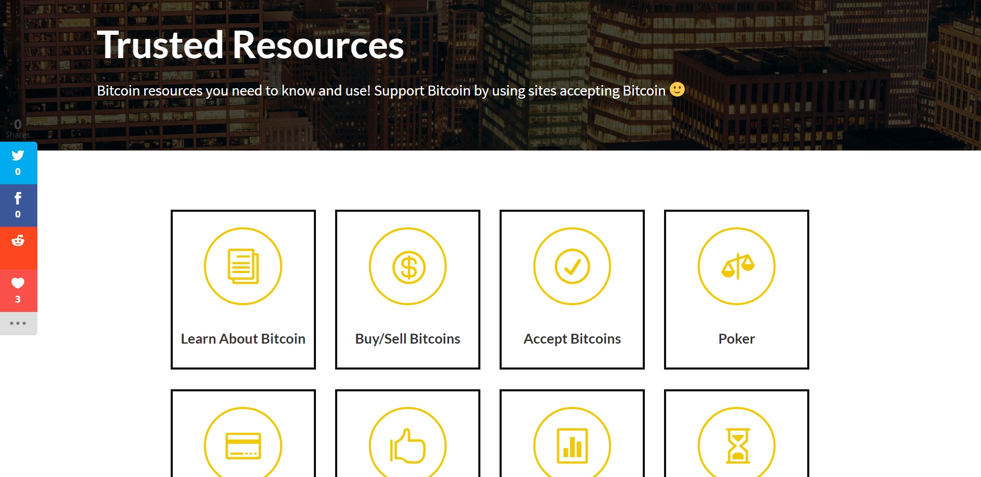
Task: Click the Trusted Resources page heading
Action: click(251, 45)
